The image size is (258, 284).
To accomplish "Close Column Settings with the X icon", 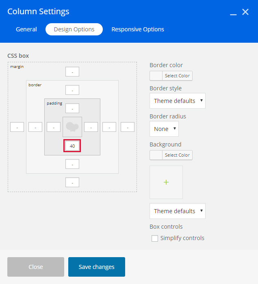I will point(245,12).
